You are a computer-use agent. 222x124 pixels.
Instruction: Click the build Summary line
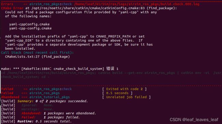(x=44, y=101)
